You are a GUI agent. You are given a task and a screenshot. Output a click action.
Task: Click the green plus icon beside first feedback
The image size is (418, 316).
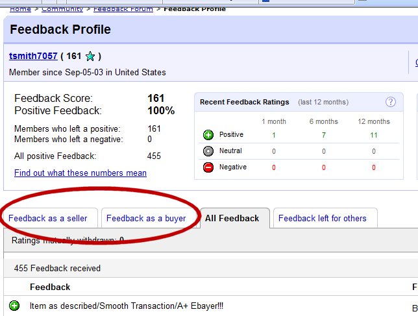[14, 306]
